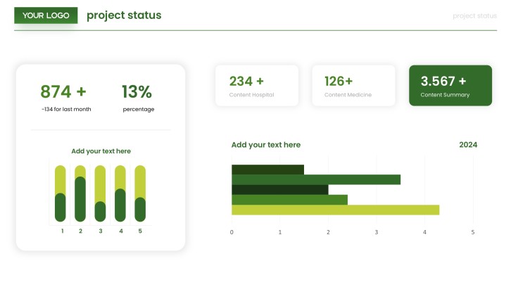Click the YOUR LOGO badge
Screen dimensions: 511x287
(46, 15)
